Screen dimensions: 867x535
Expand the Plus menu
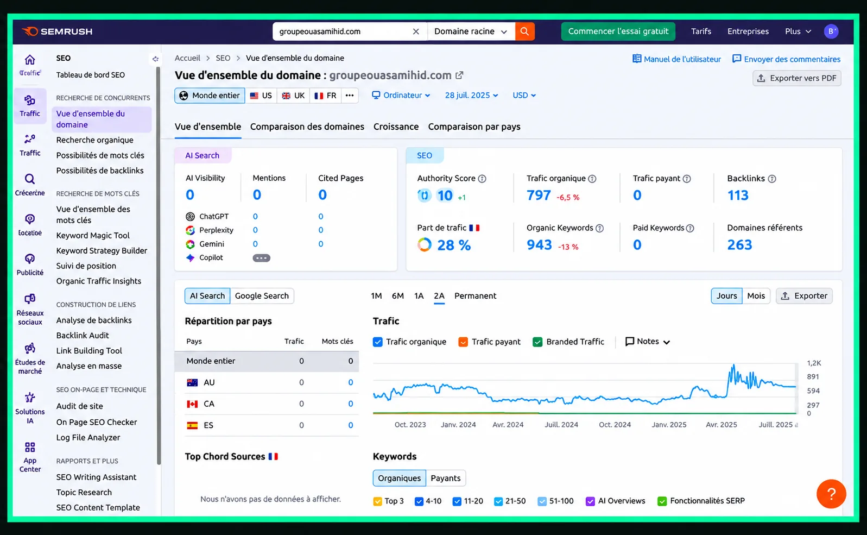(798, 32)
